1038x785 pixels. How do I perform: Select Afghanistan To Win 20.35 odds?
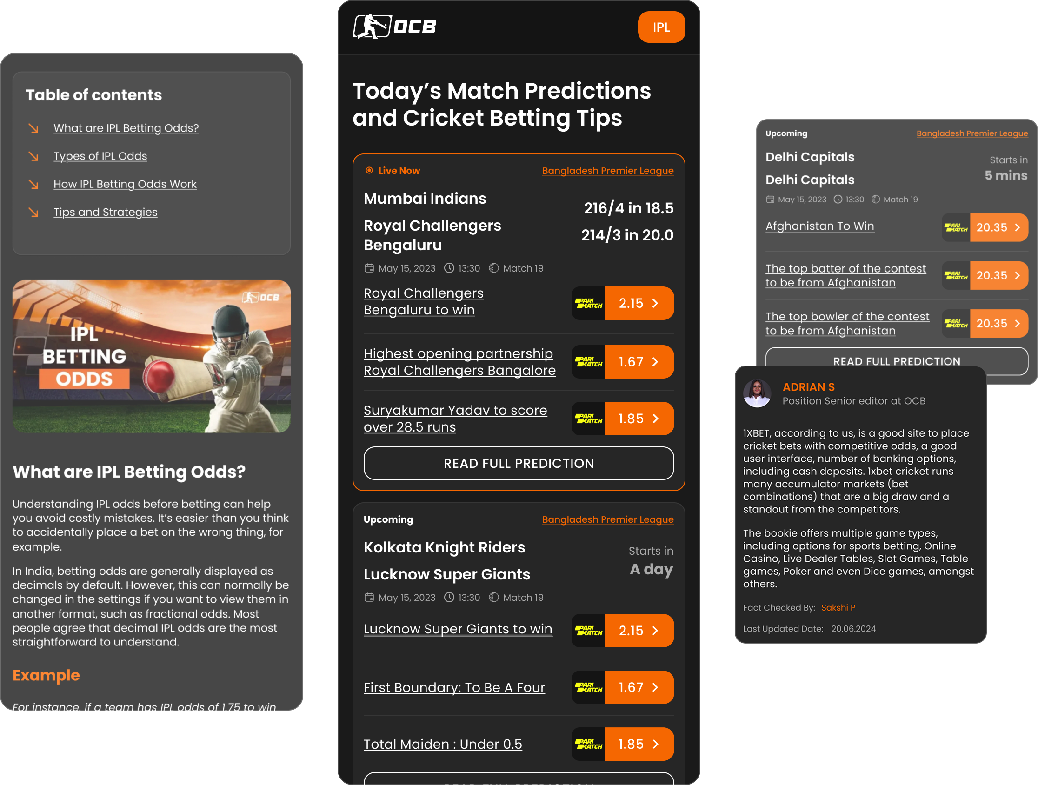coord(998,227)
